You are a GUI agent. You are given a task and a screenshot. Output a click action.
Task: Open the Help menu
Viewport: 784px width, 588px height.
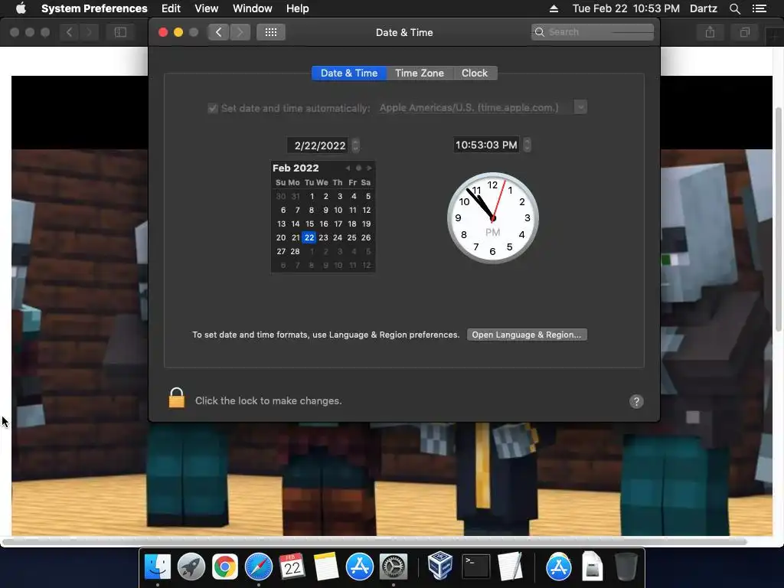click(x=298, y=8)
